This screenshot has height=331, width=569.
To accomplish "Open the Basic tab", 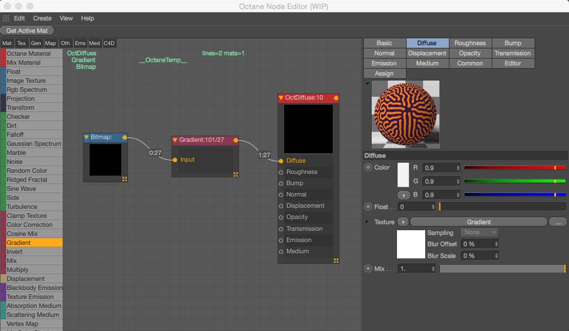I will pos(384,43).
